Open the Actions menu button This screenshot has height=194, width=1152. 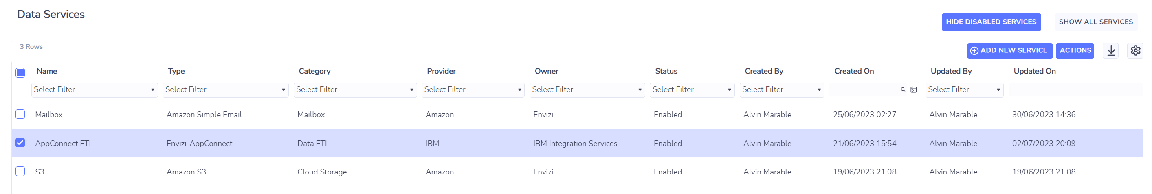tap(1075, 50)
